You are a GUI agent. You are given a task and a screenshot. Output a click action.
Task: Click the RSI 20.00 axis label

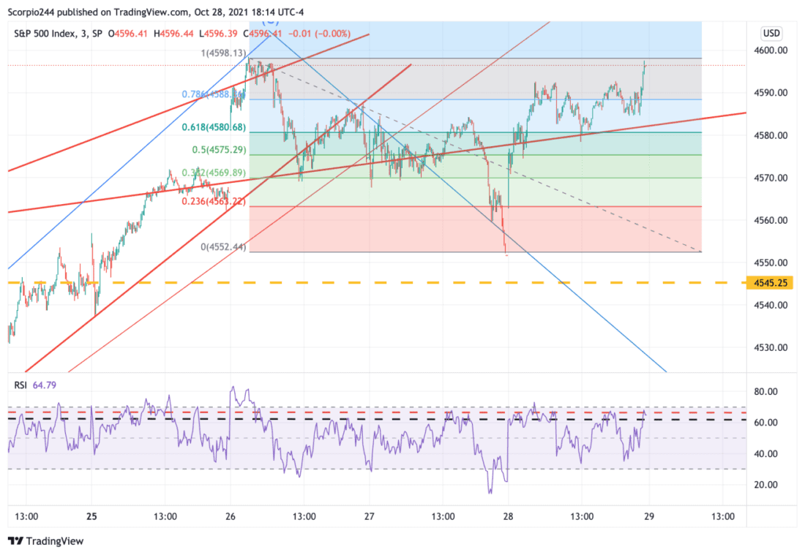[x=765, y=485]
